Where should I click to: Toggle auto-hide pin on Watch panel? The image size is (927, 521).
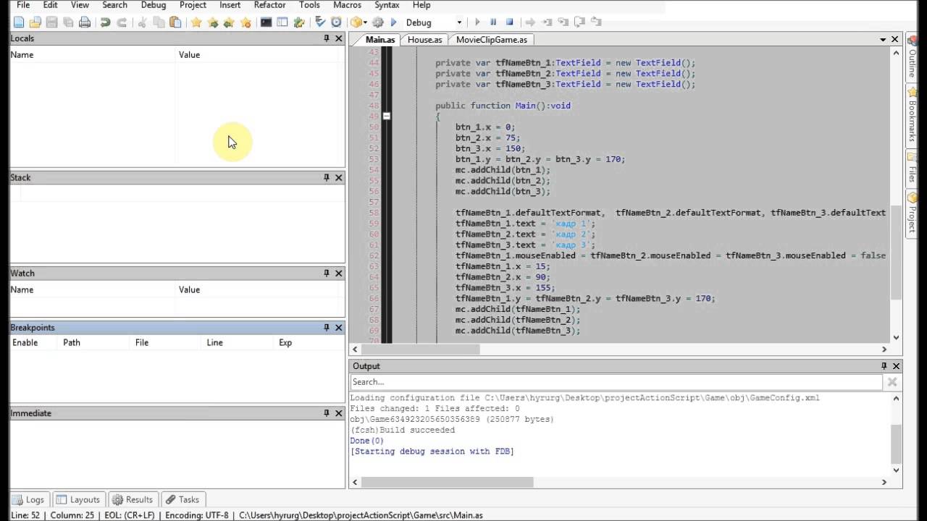(x=327, y=273)
